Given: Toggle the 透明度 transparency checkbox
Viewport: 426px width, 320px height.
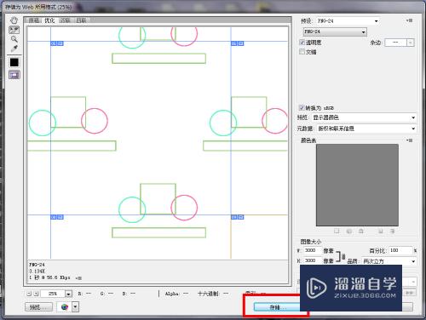Looking at the screenshot, I should click(x=302, y=43).
